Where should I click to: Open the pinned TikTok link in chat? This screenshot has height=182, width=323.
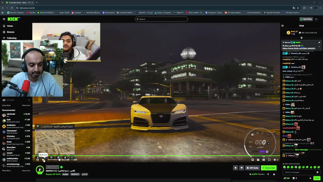point(299,48)
